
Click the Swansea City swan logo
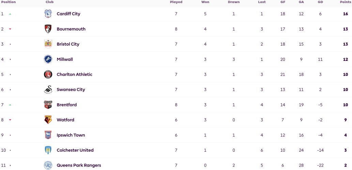click(x=48, y=90)
